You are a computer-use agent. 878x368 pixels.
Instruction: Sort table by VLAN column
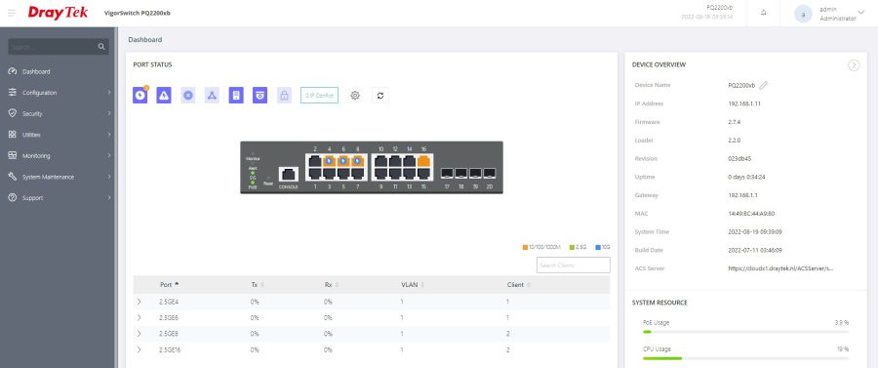coord(413,285)
